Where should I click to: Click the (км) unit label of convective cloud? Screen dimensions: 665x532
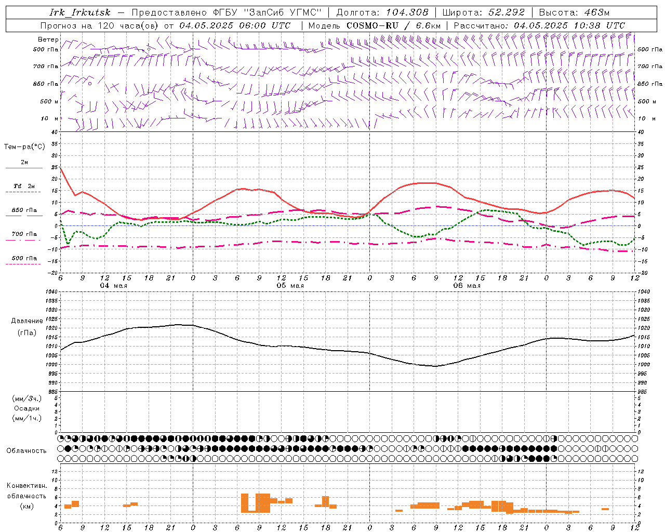tap(26, 506)
